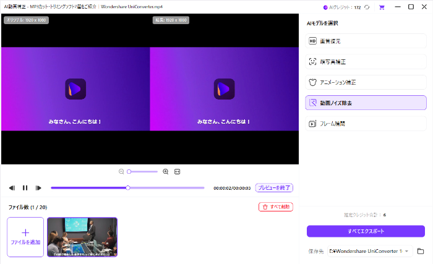Viewport: 433px width, 264px height.
Task: Step back to the previous frame
Action: point(12,187)
